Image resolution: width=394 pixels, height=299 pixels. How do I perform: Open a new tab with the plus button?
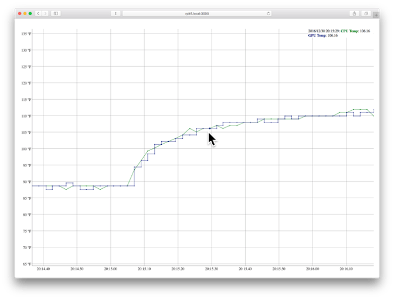[376, 15]
